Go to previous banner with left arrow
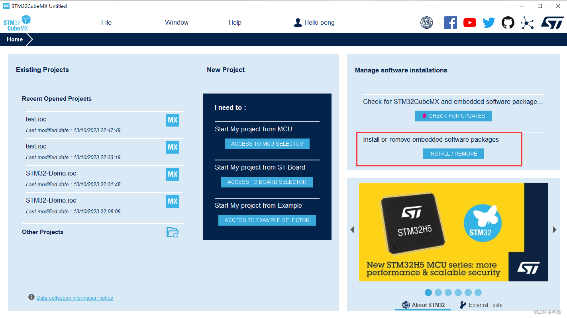 coord(352,230)
